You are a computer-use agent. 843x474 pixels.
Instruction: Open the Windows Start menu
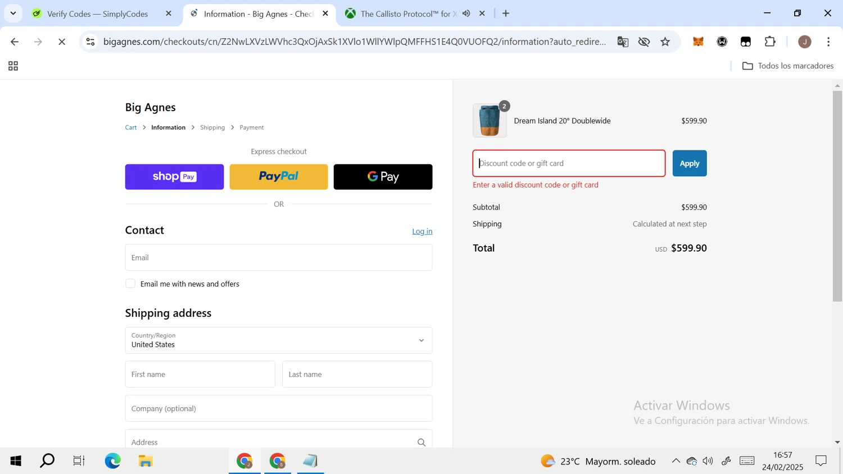pyautogui.click(x=16, y=461)
